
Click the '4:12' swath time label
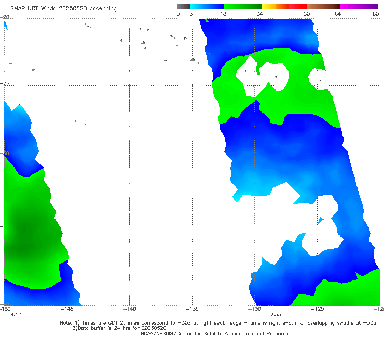tap(16, 315)
